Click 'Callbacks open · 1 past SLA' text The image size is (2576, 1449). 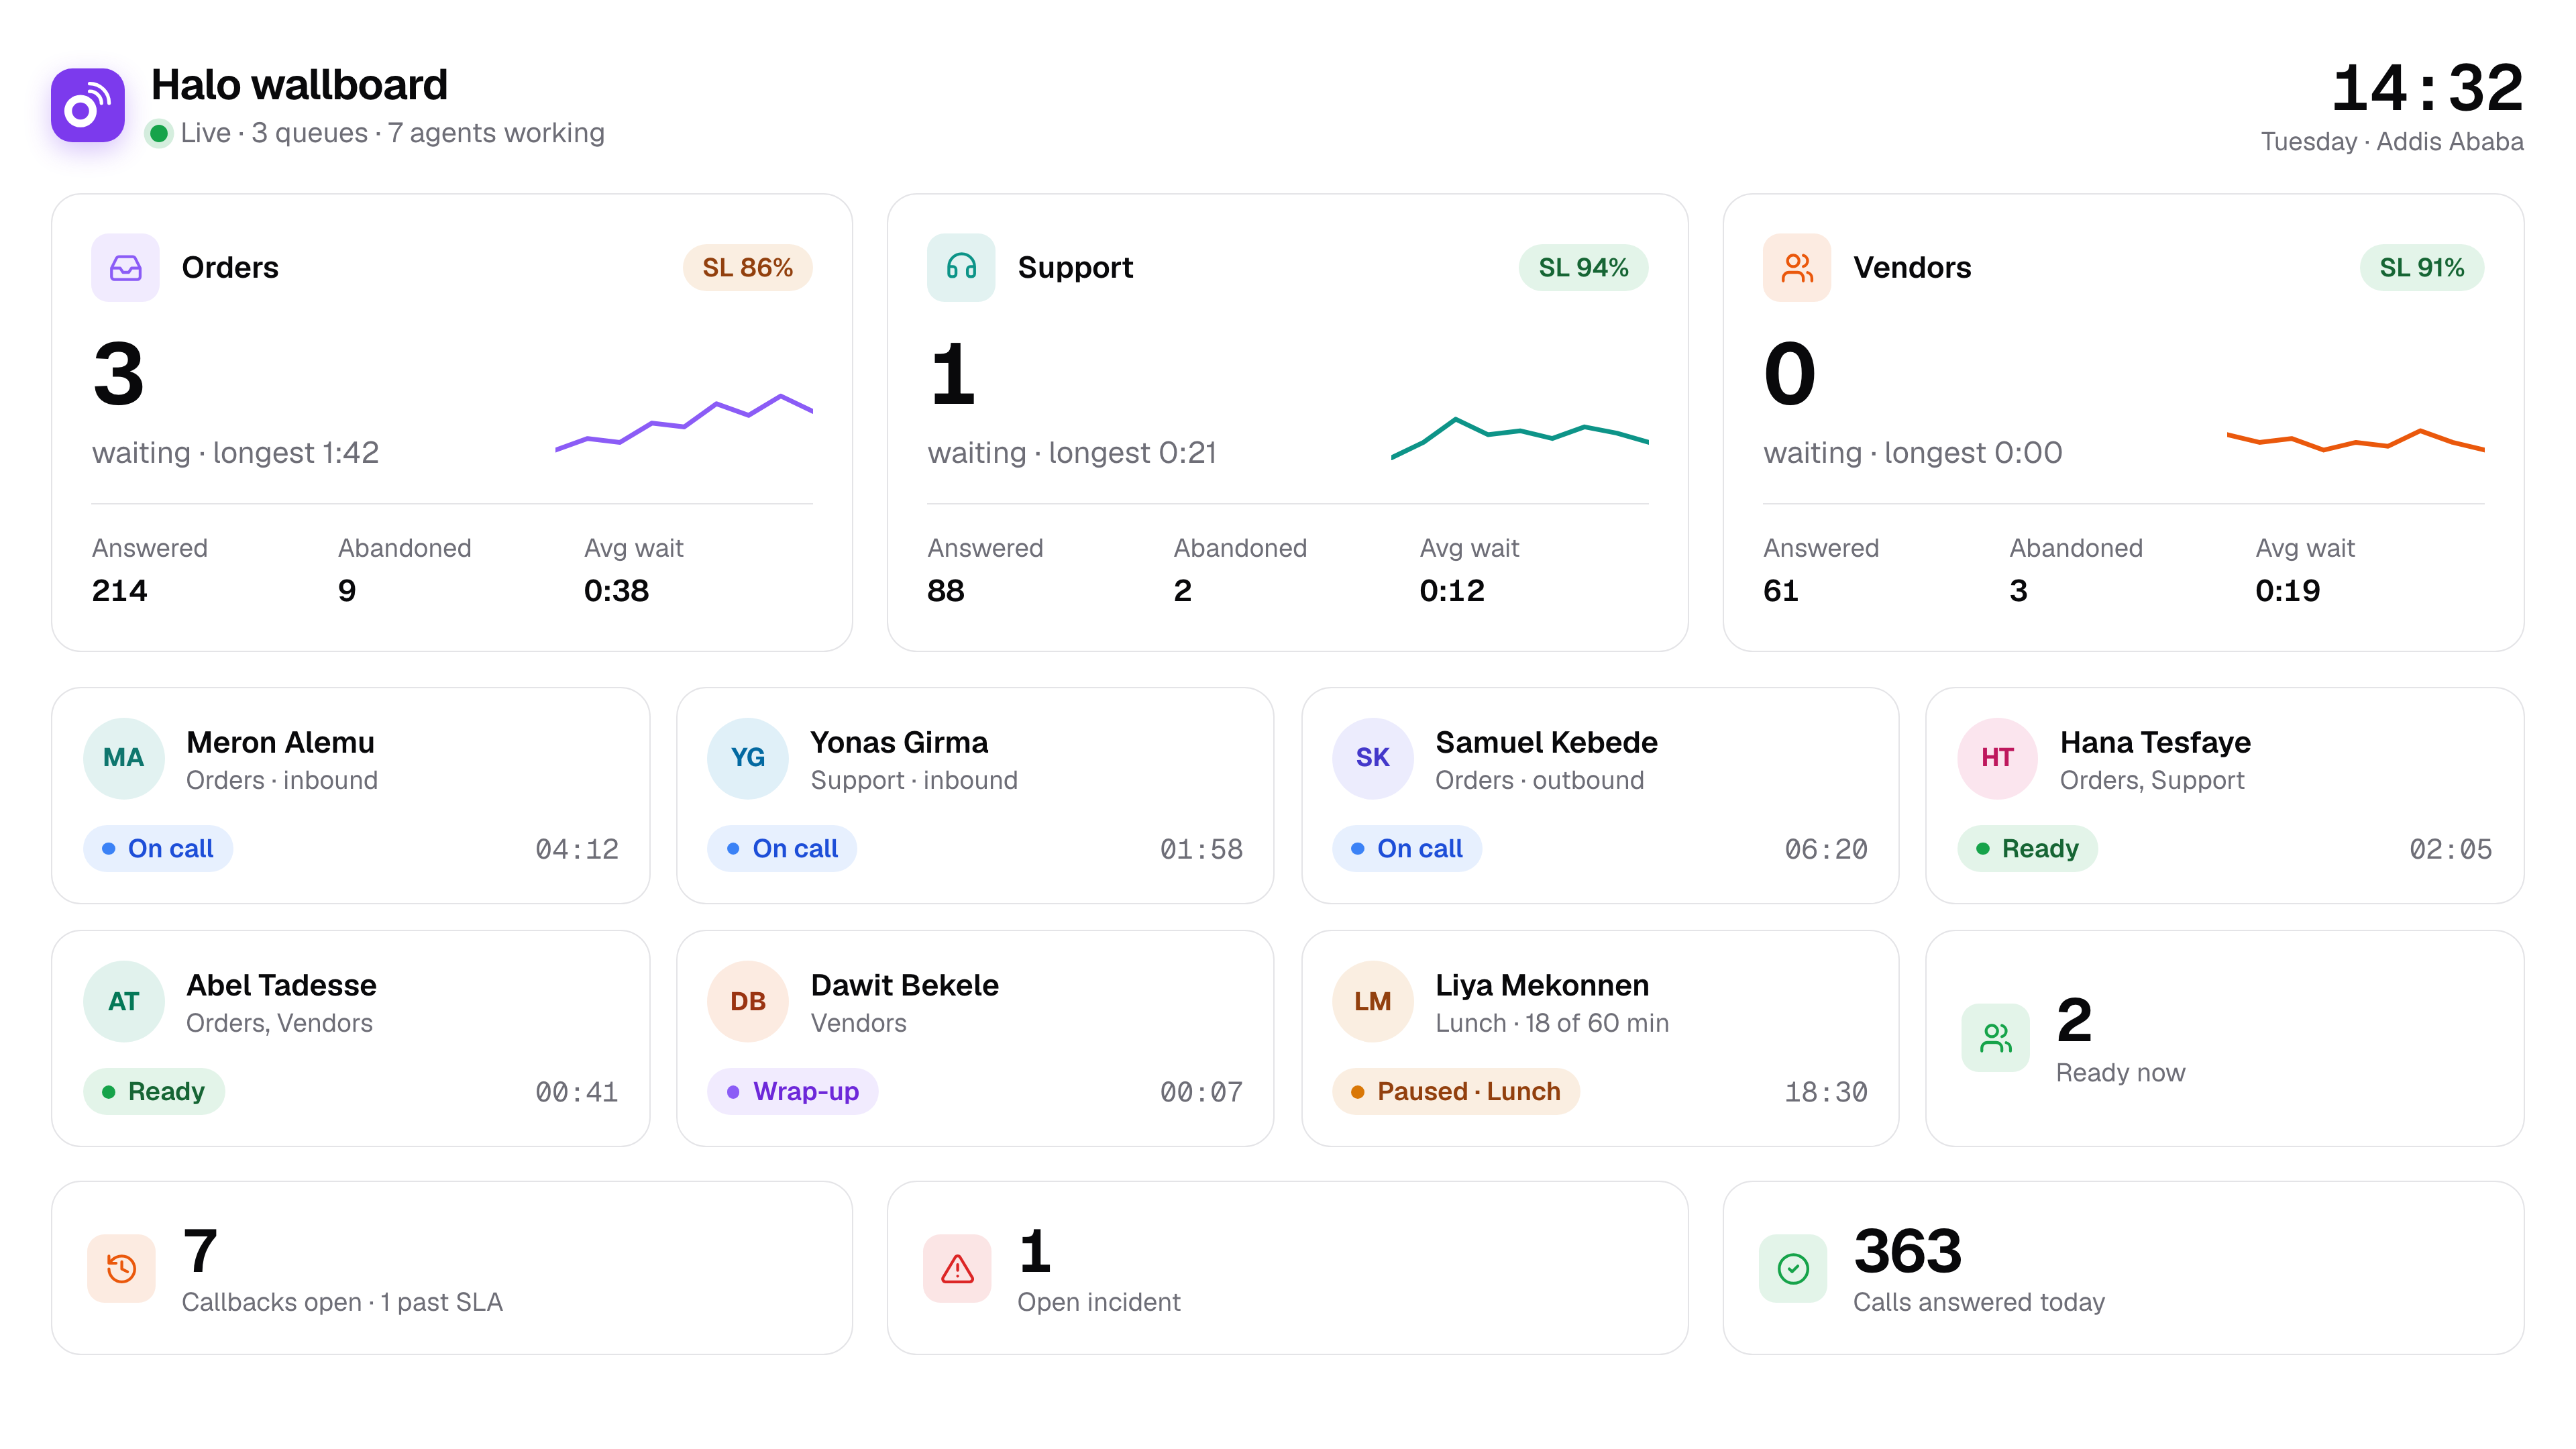[x=342, y=1302]
